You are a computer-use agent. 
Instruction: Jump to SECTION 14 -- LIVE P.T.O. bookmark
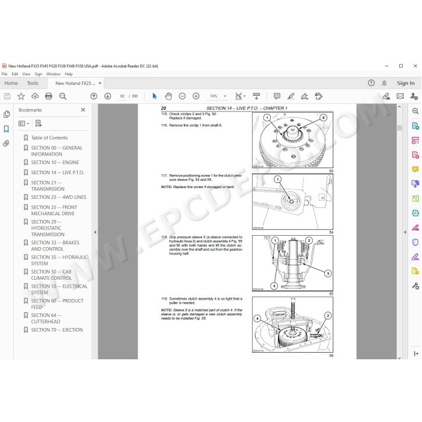(58, 172)
